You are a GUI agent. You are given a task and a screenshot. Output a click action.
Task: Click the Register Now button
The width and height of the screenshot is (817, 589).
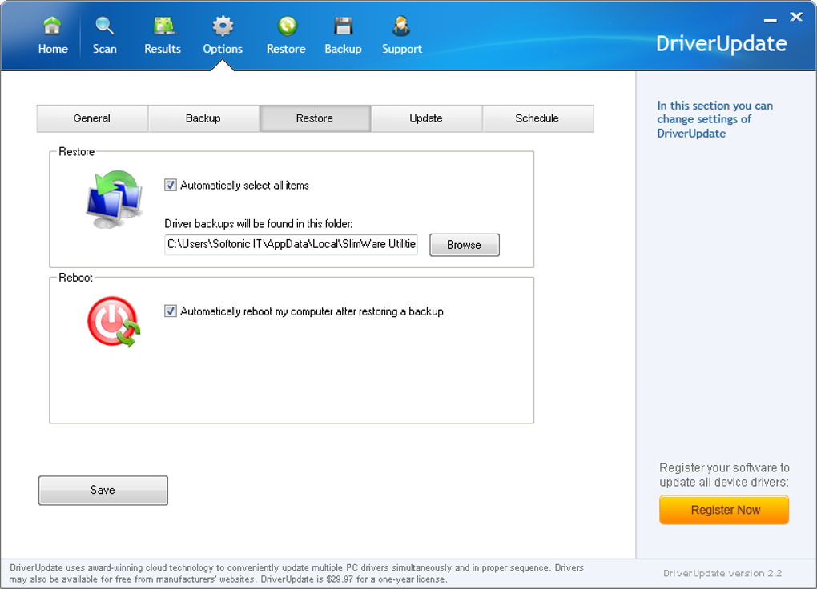(x=724, y=510)
